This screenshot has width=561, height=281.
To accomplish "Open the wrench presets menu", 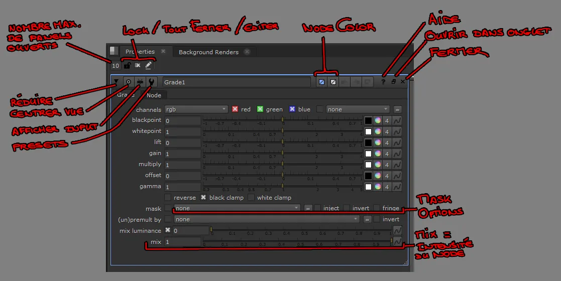I will coord(151,82).
